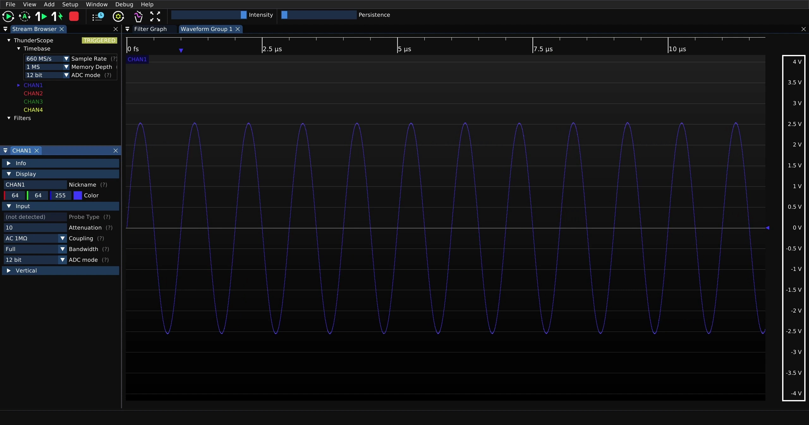Expand the Info section
This screenshot has width=809, height=425.
tap(61, 163)
